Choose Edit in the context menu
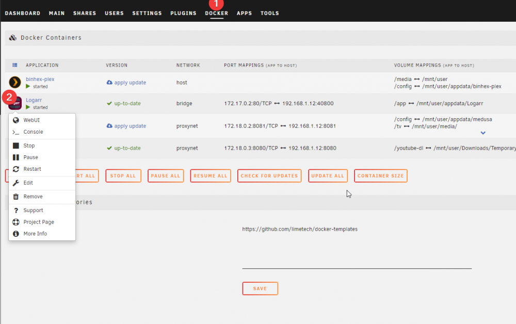Image resolution: width=516 pixels, height=324 pixels. [42, 183]
